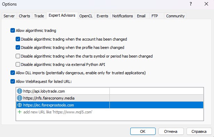Click the Справка help button
Image resolution: width=214 pixels, height=137 pixels.
click(199, 131)
